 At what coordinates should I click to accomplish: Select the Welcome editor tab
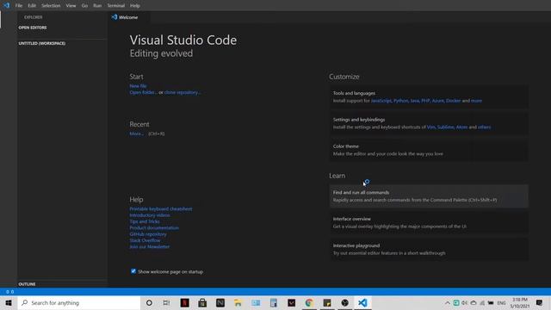[x=128, y=17]
